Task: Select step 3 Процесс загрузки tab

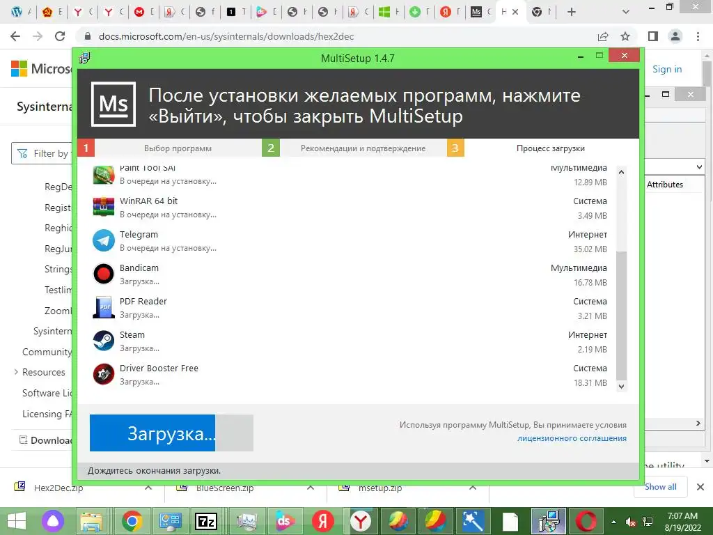Action: (x=550, y=148)
